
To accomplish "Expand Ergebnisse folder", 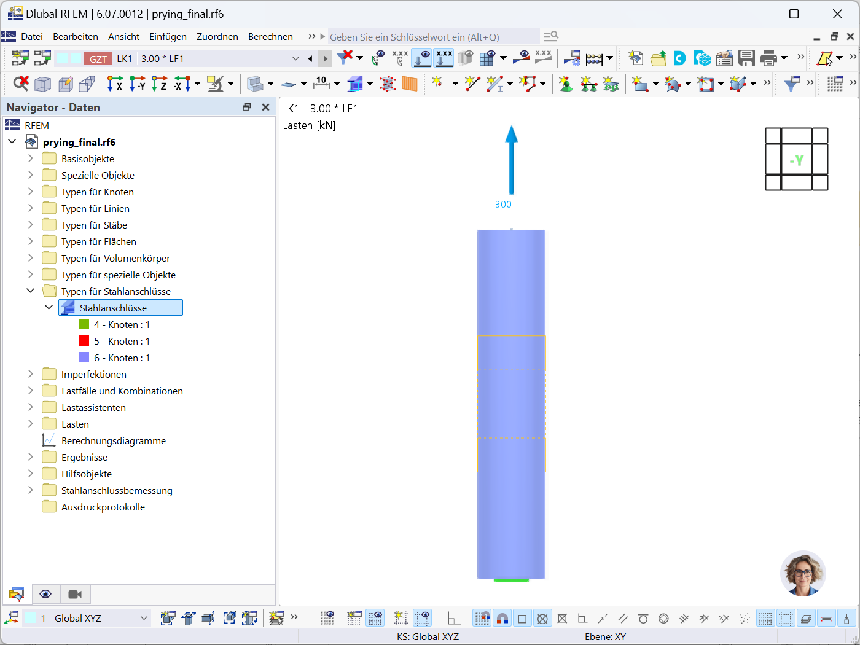I will [x=30, y=457].
